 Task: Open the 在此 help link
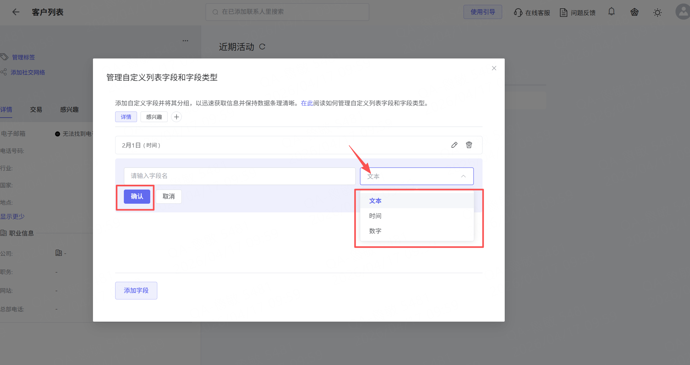[x=307, y=103]
